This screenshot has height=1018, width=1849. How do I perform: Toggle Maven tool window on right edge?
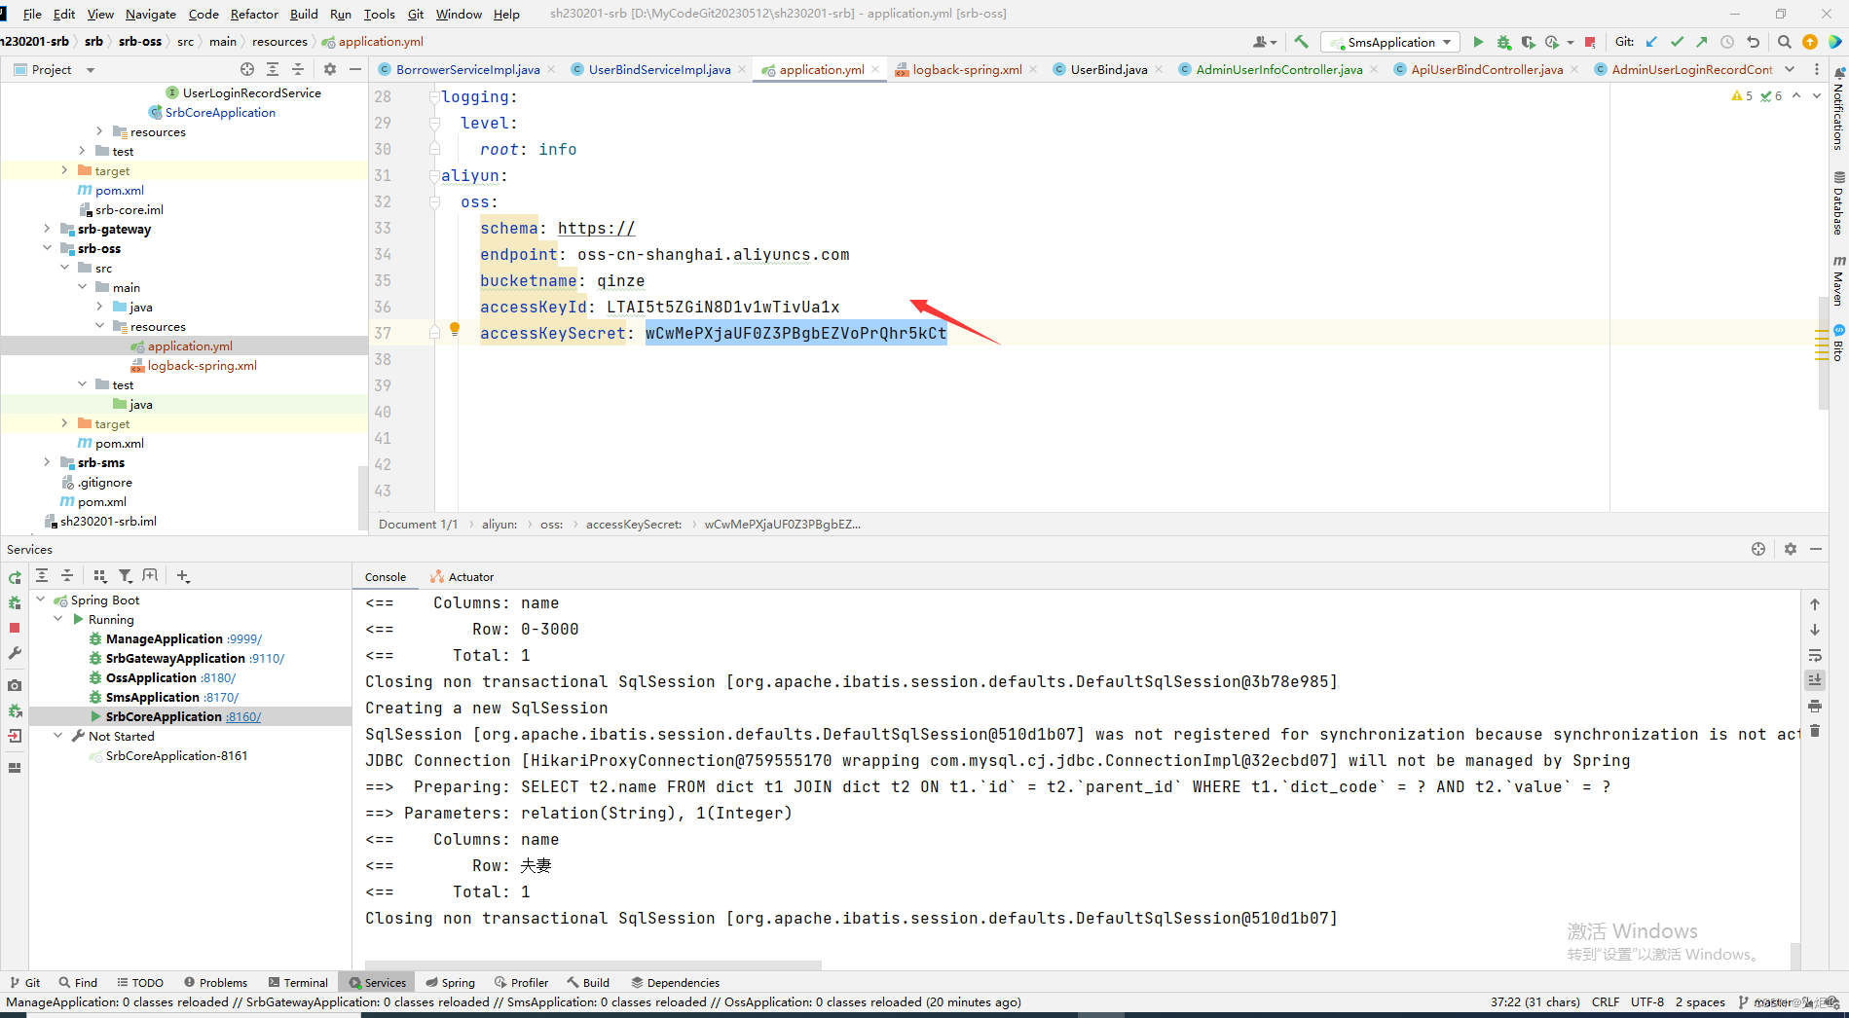tap(1838, 280)
